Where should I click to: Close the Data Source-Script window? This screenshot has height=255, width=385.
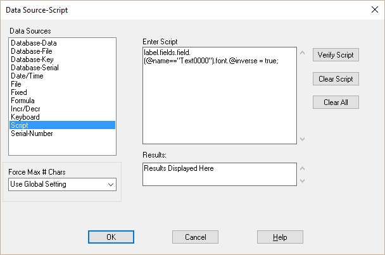click(375, 10)
